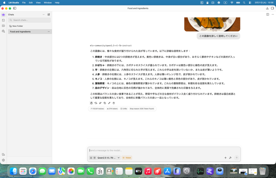Click list item 皿のデザイン in response
276x178 pixels.
tap(102, 88)
